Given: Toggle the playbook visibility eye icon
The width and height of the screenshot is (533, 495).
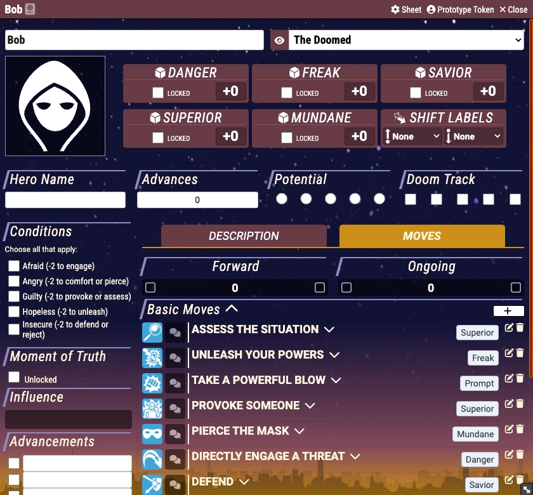Looking at the screenshot, I should tap(279, 40).
